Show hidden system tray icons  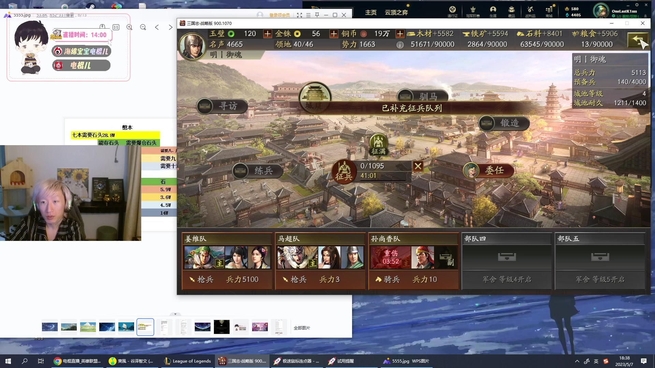tap(577, 361)
